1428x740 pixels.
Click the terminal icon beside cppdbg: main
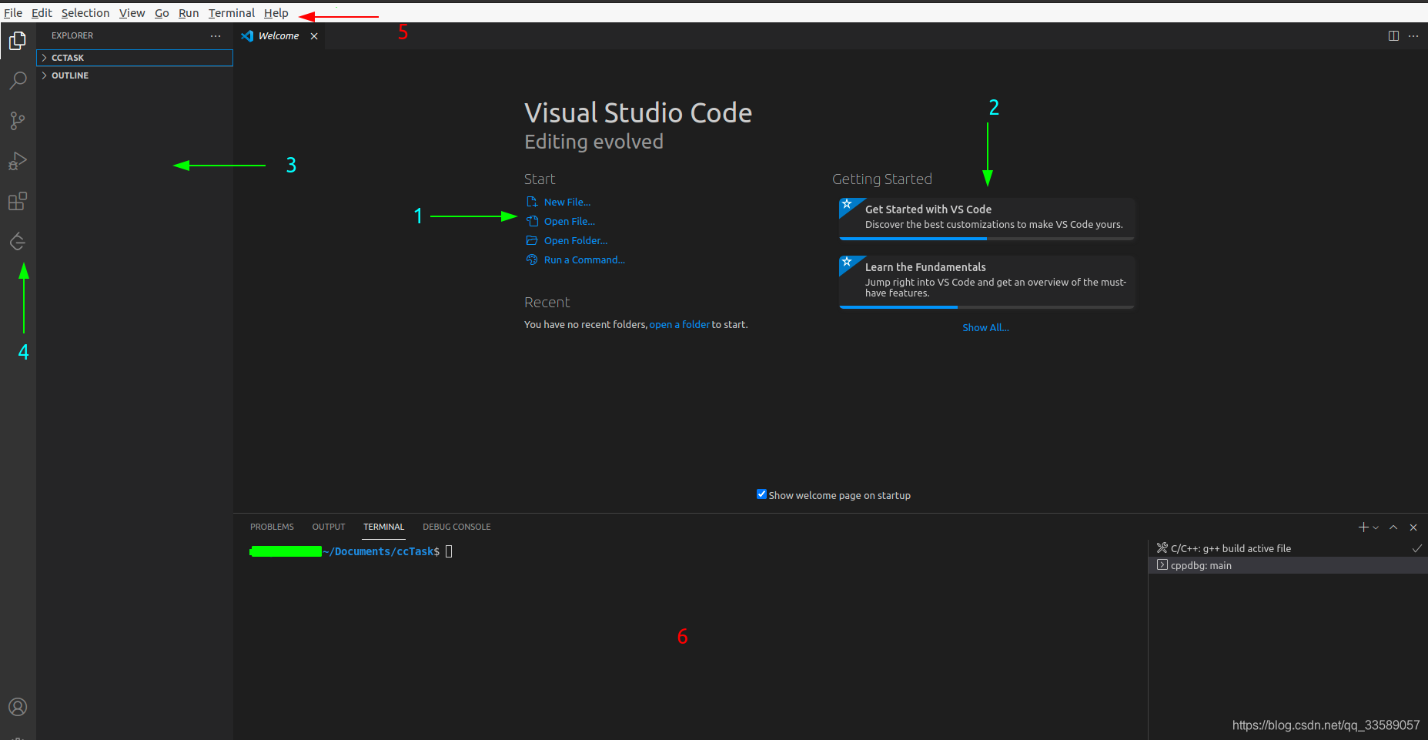point(1162,565)
